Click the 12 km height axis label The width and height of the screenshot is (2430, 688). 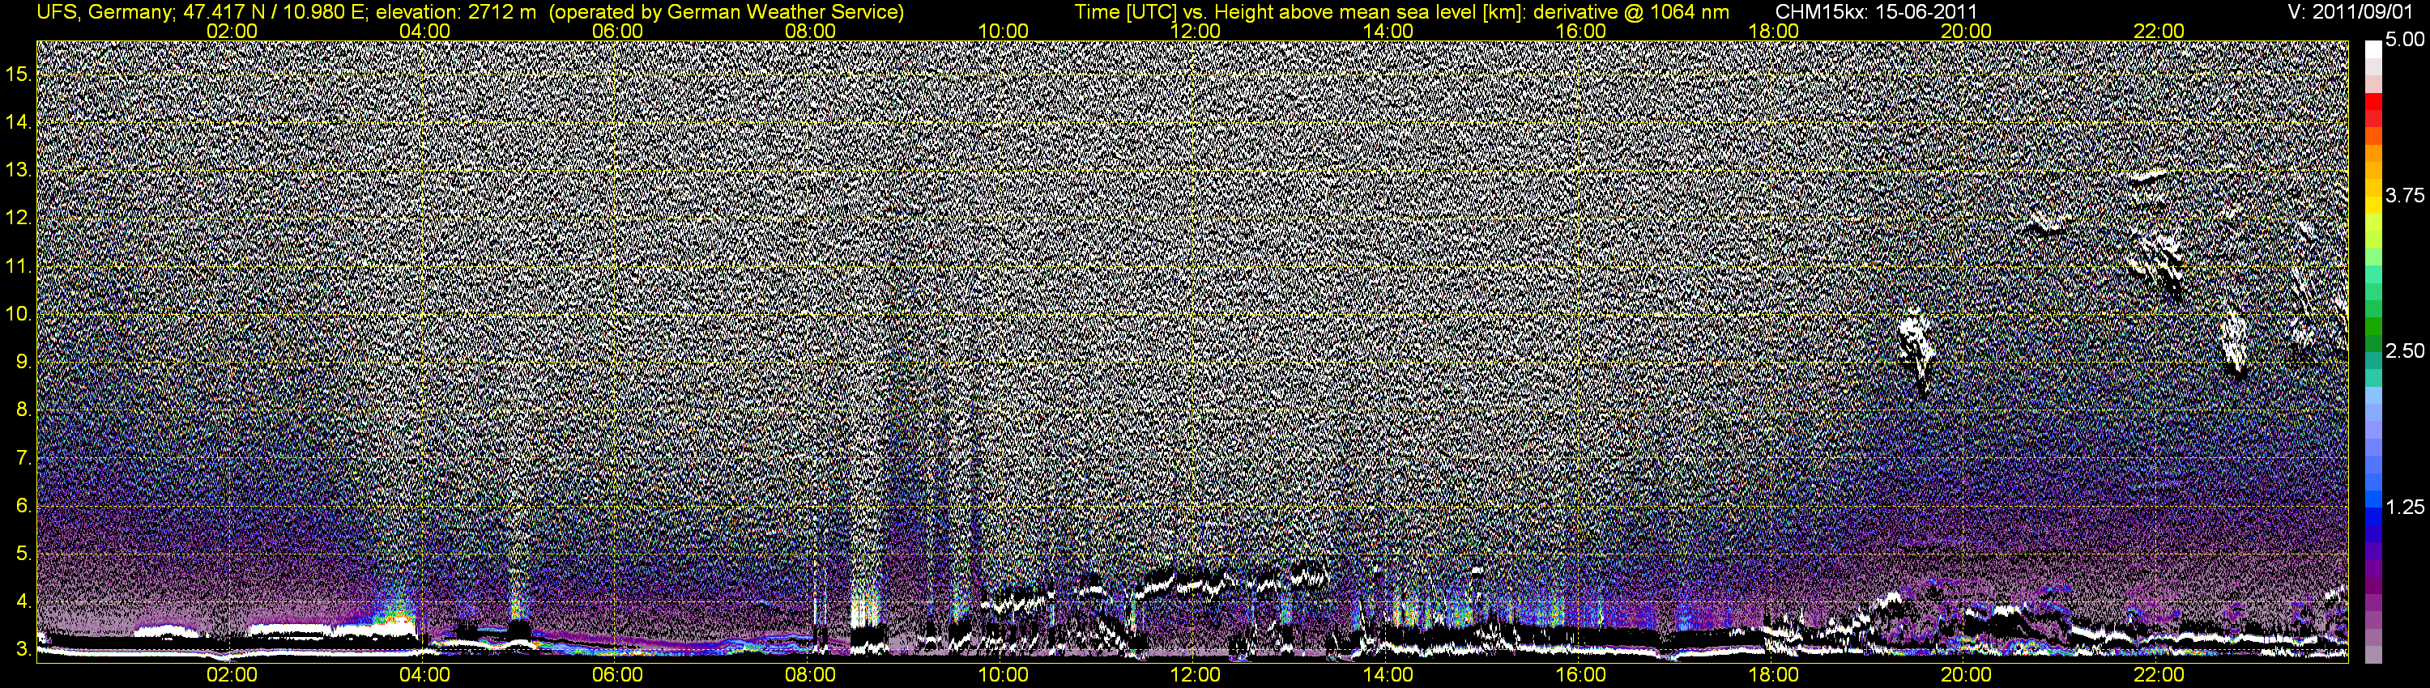pos(19,219)
